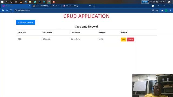Close the localhost / MySQL tab

click(59, 6)
